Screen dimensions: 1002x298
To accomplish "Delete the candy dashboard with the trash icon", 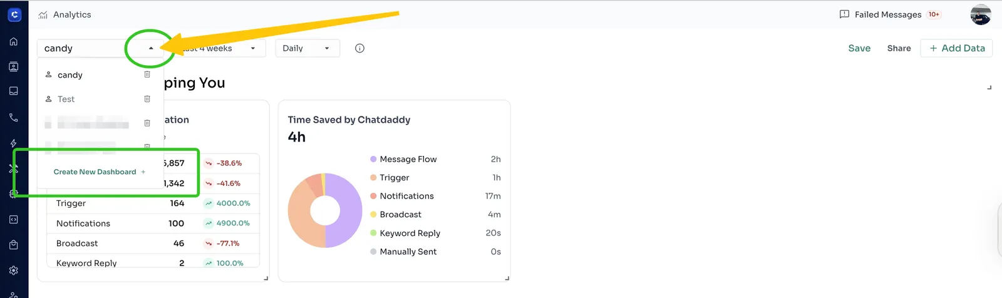I will coord(147,74).
